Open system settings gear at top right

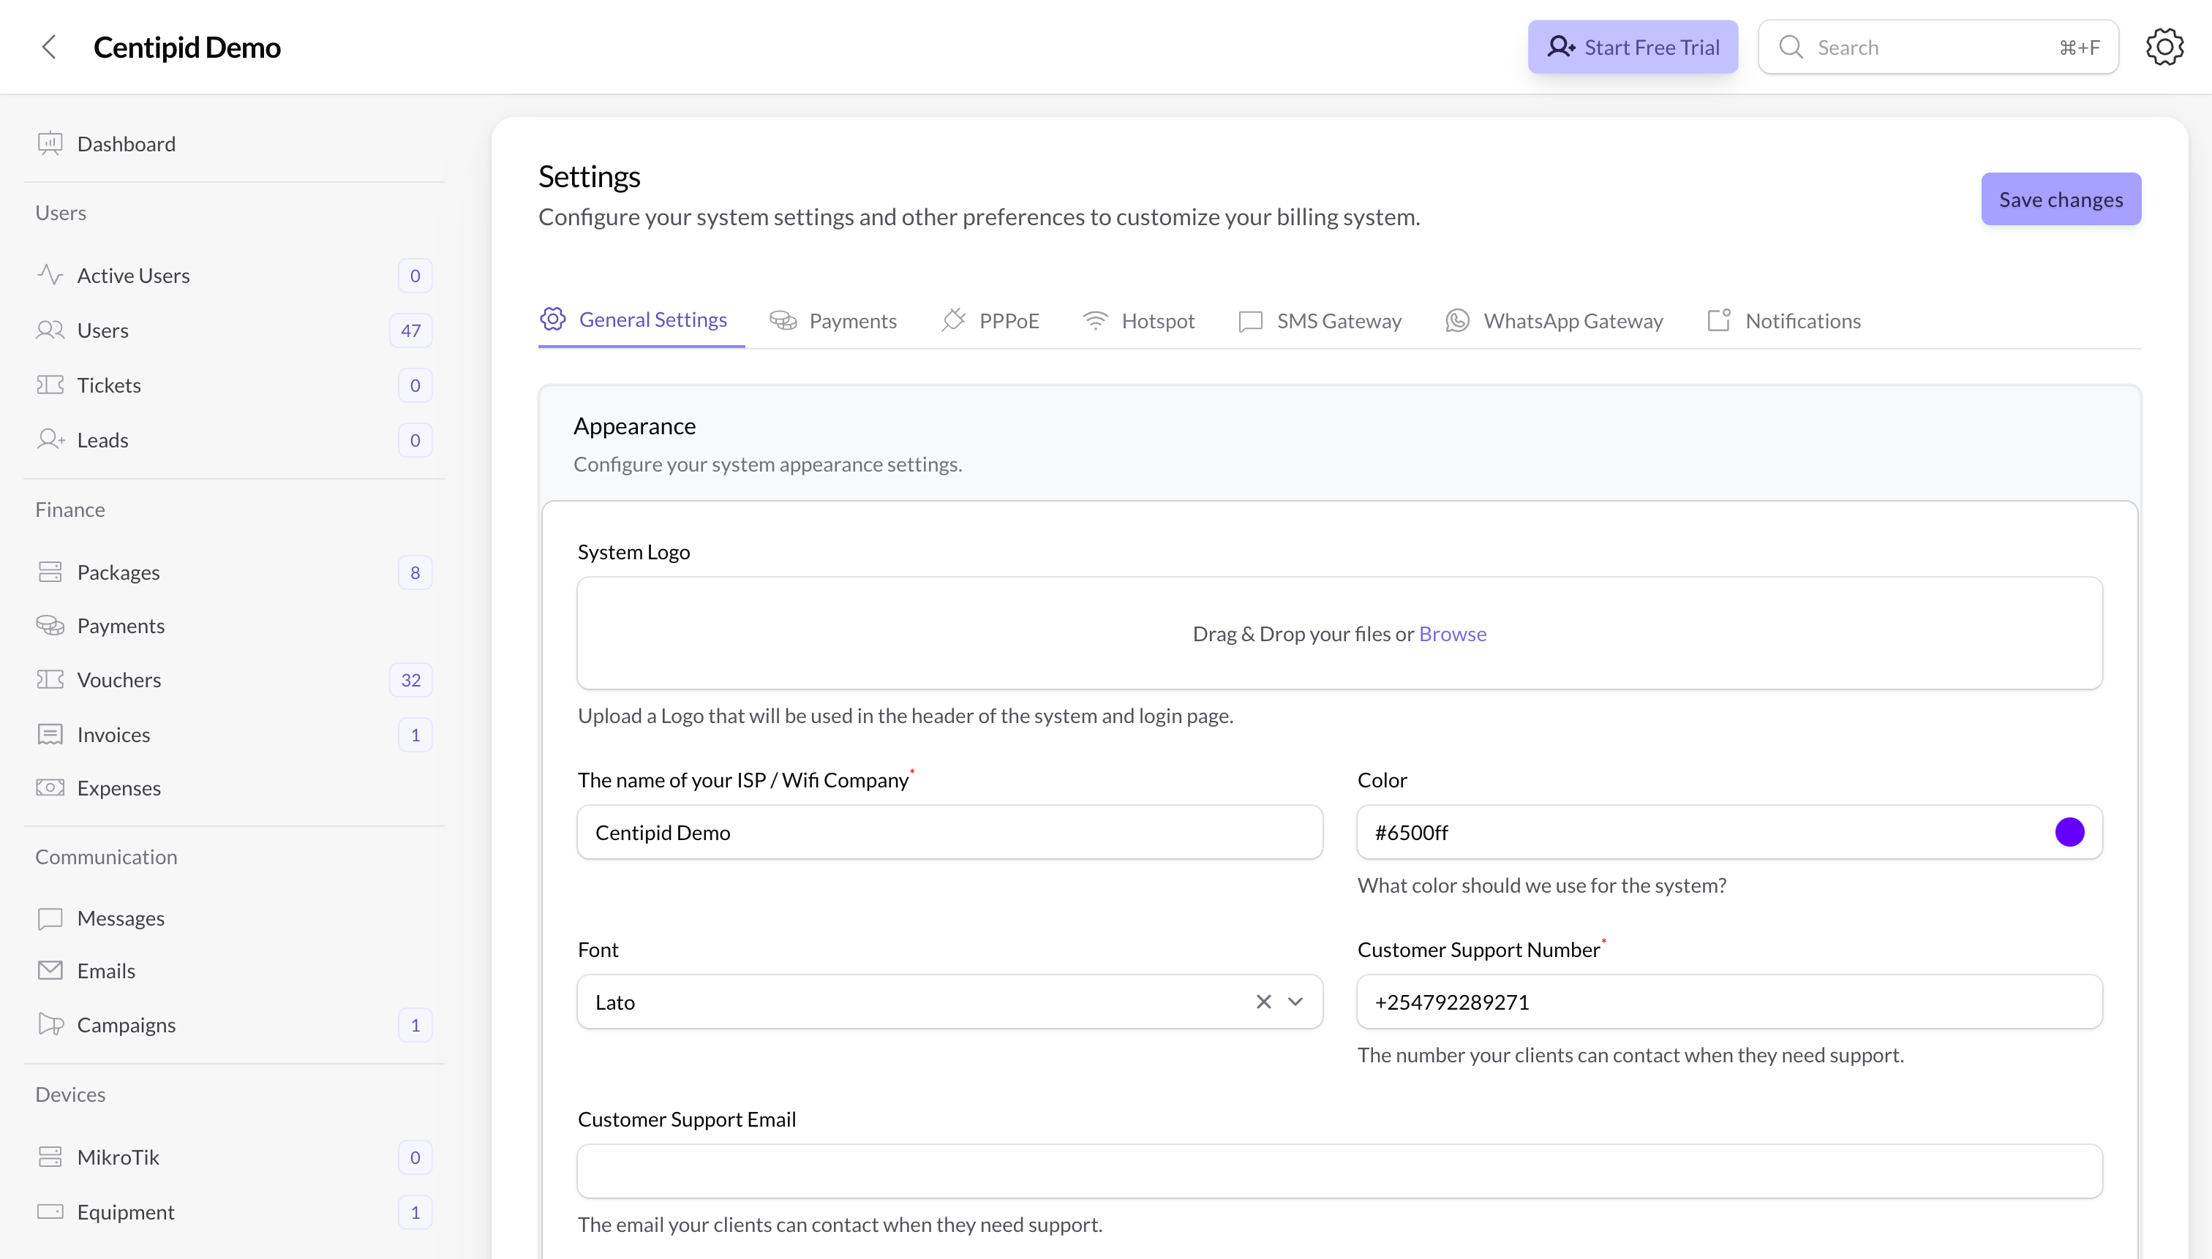click(x=2164, y=47)
